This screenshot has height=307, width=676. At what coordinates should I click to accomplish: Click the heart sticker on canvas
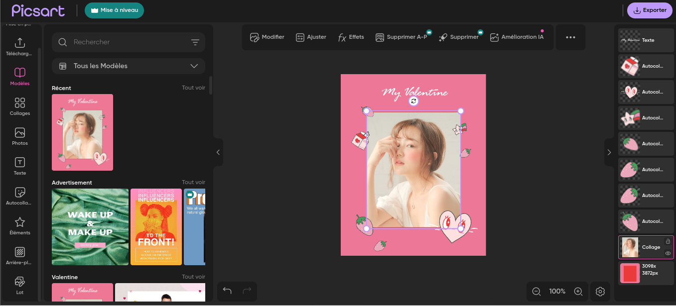pos(455,227)
